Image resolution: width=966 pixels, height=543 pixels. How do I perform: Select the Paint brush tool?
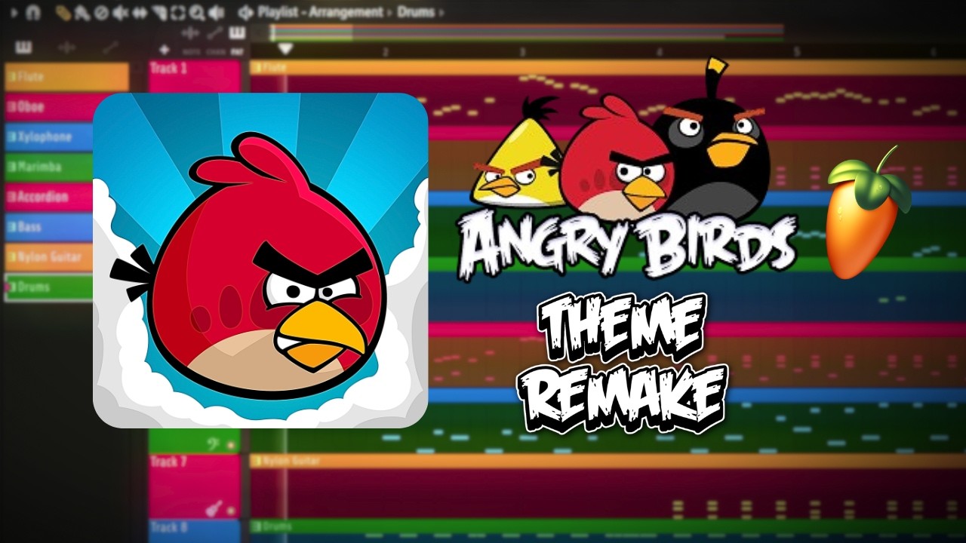coord(83,13)
